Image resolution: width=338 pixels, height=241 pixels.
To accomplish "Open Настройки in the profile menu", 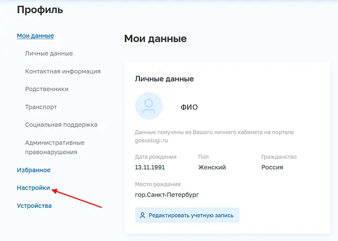I will pyautogui.click(x=34, y=188).
